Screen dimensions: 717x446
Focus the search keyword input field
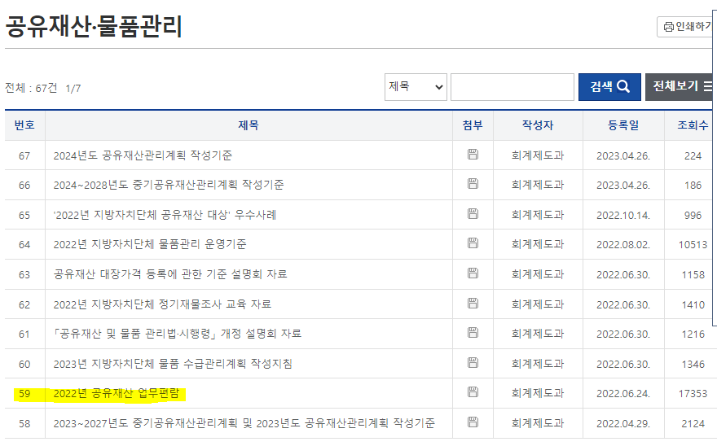click(512, 87)
